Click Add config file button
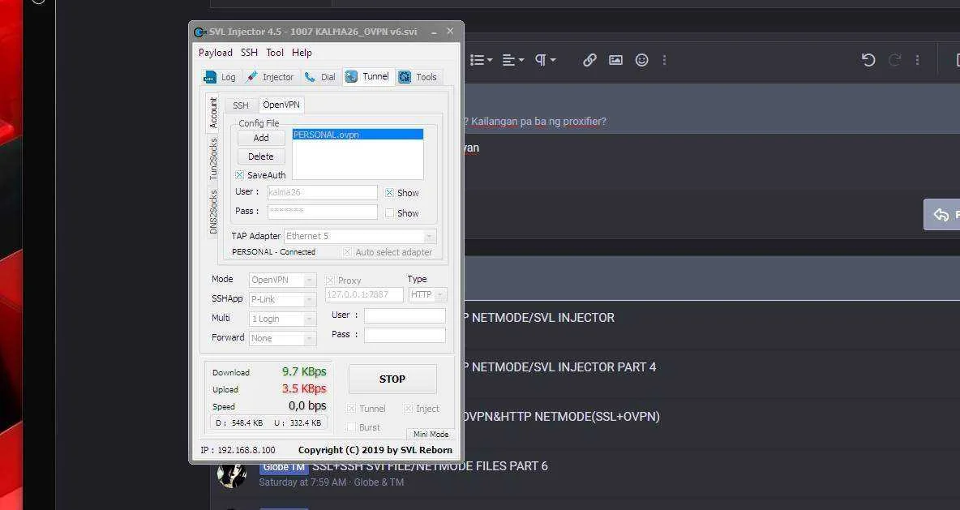 pos(261,138)
